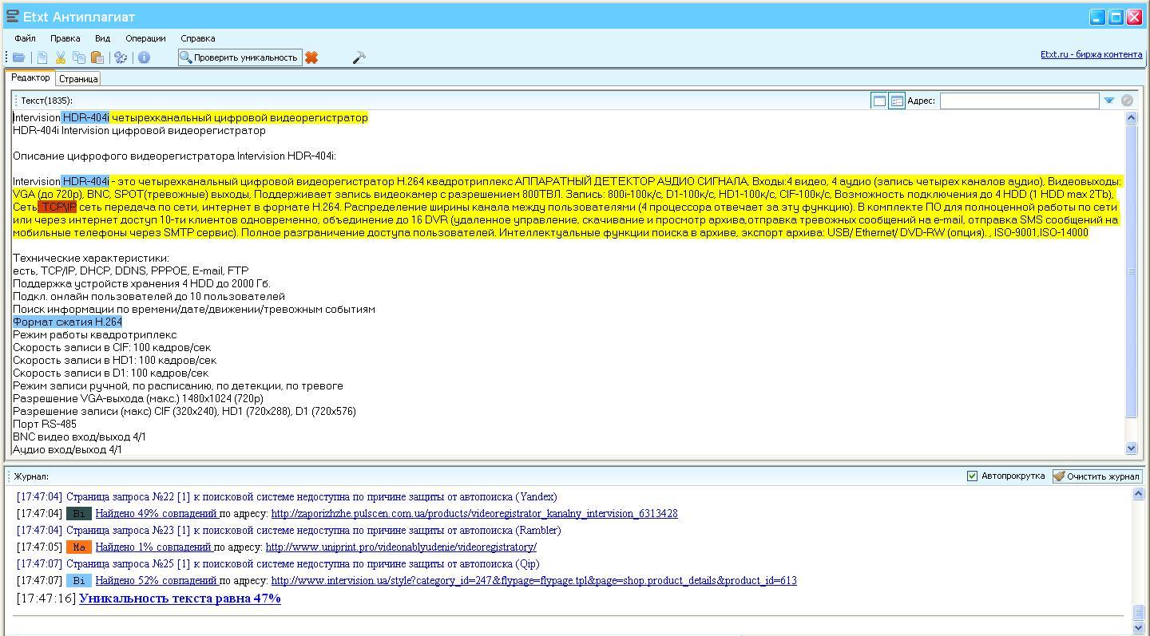This screenshot has width=1150, height=636.
Task: Create a new document via toolbar icon
Action: [42, 57]
